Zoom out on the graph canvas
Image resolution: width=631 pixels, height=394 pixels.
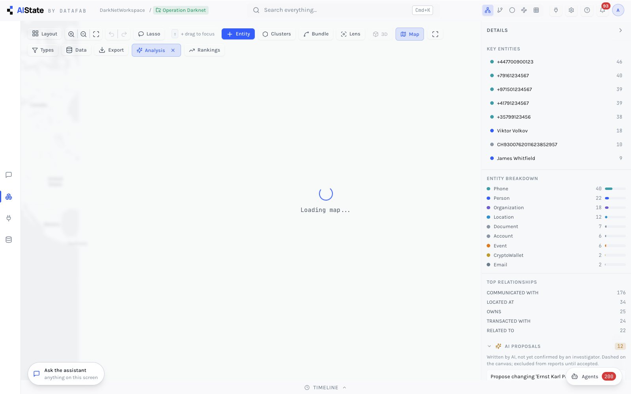pos(84,34)
